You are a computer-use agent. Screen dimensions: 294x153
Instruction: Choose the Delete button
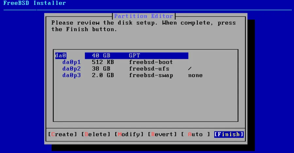click(x=96, y=134)
